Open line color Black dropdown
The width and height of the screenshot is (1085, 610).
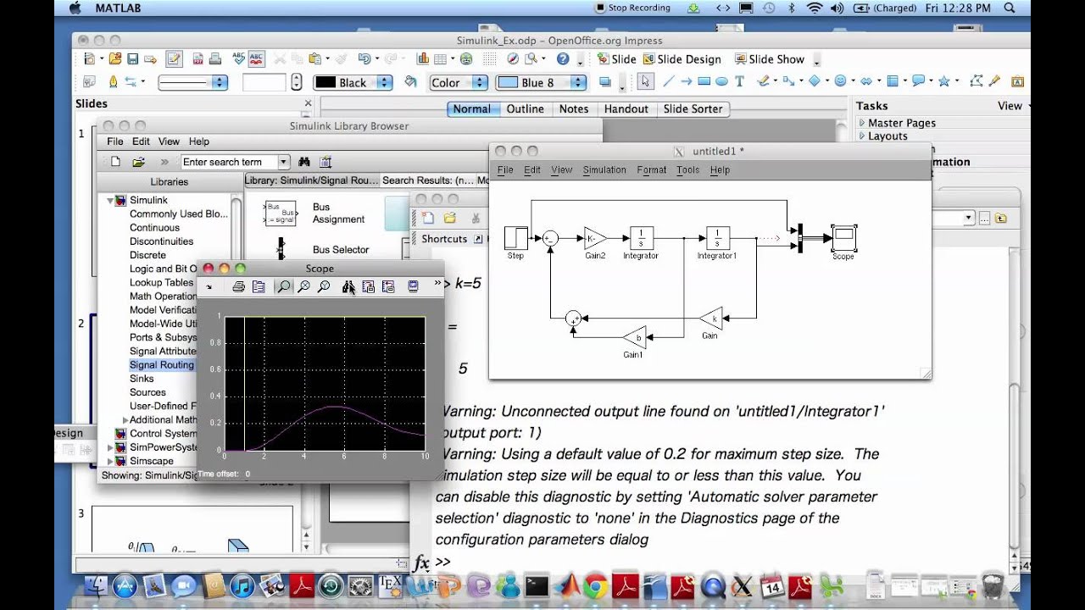(x=385, y=82)
